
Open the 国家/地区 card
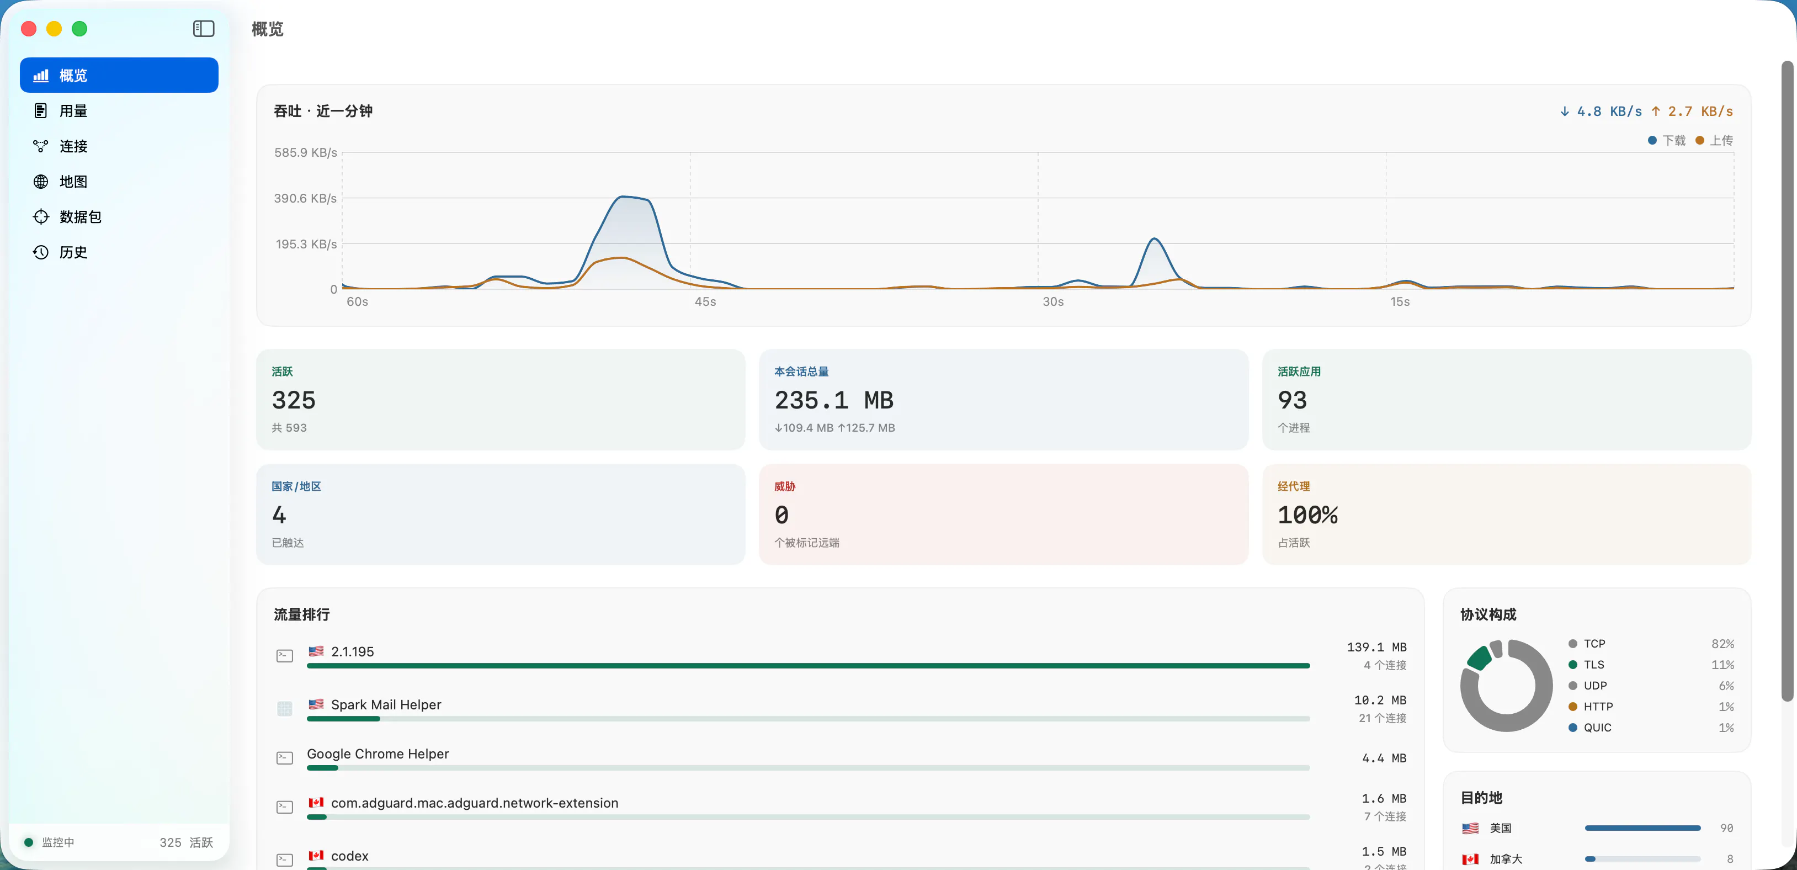point(500,514)
